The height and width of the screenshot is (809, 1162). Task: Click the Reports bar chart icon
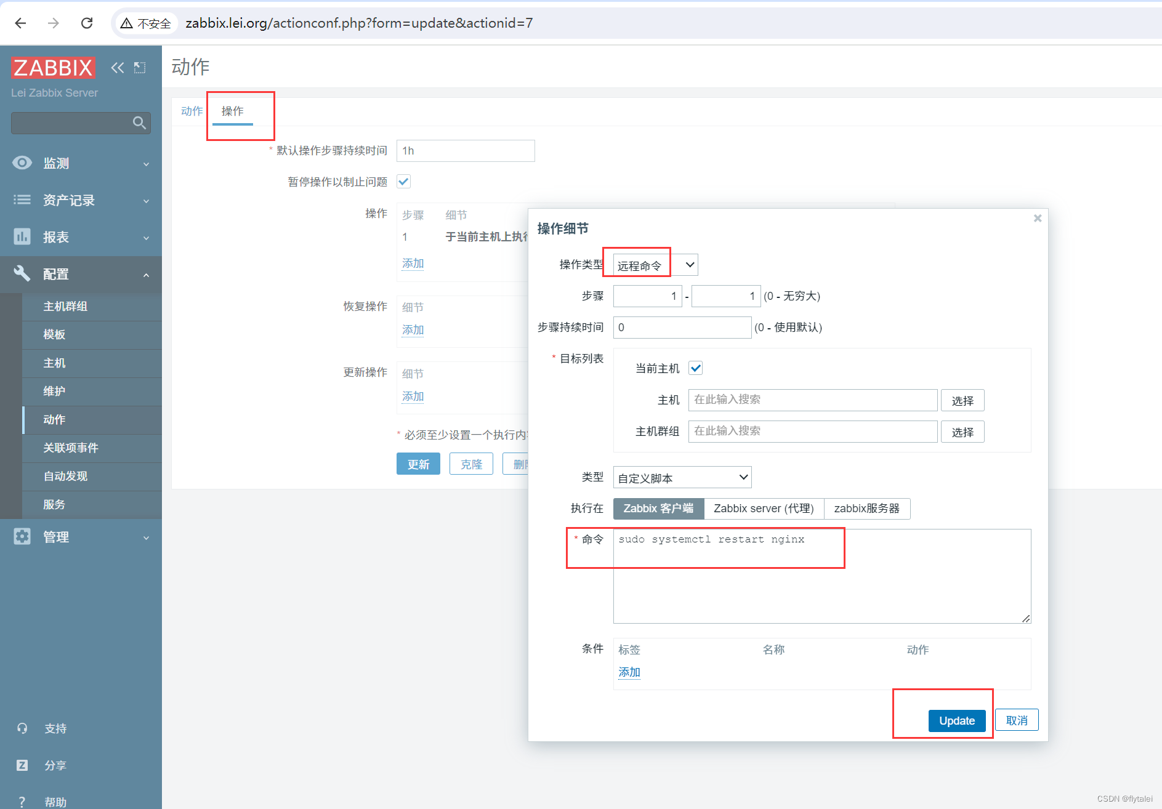tap(22, 236)
